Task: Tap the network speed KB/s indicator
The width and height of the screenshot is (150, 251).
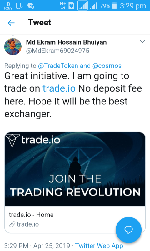Action: pyautogui.click(x=8, y=6)
